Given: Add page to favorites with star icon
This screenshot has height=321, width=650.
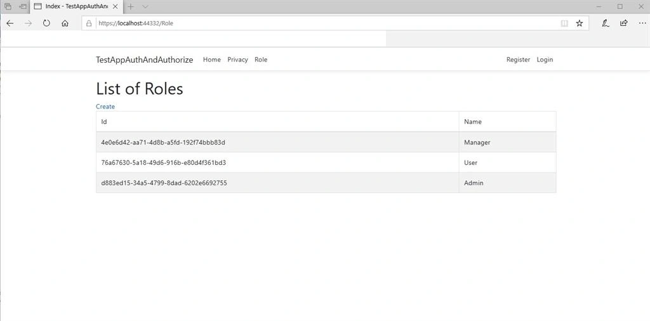Looking at the screenshot, I should (580, 23).
